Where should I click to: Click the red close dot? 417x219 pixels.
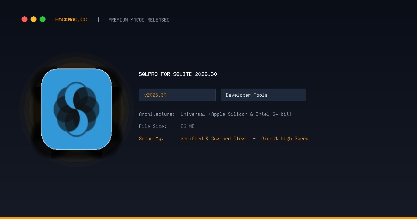coord(24,19)
